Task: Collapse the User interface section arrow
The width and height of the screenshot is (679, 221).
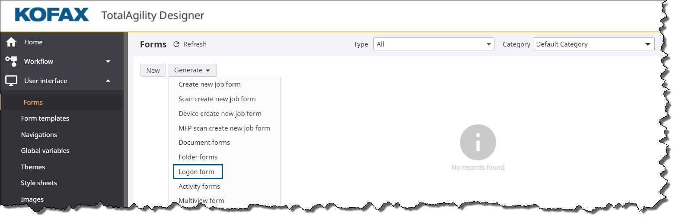Action: (x=108, y=81)
